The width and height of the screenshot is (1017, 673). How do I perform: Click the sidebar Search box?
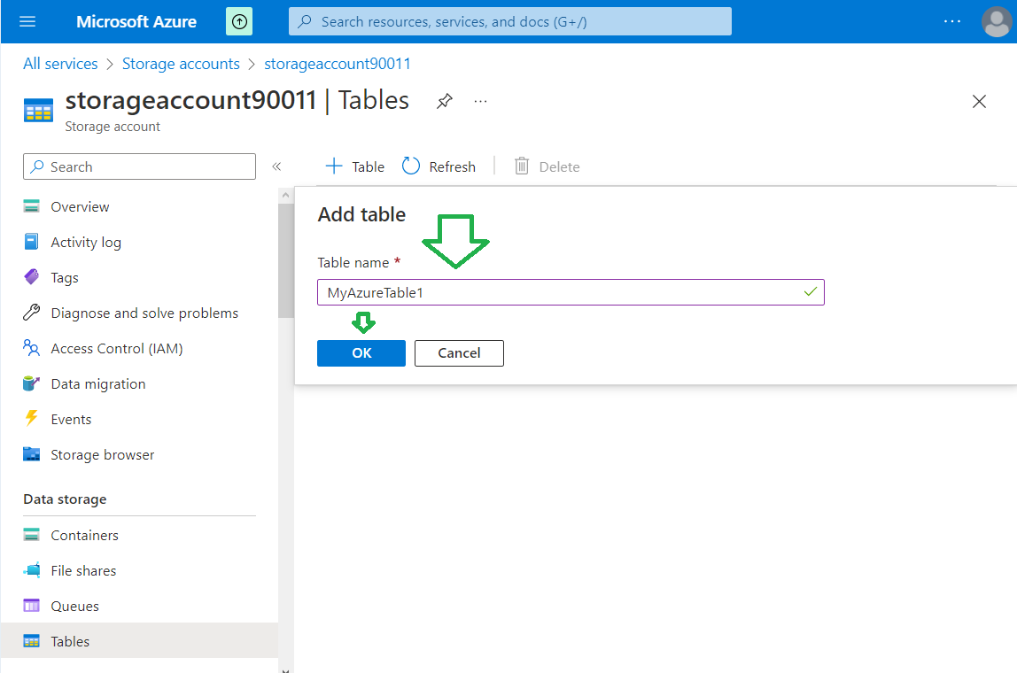139,166
